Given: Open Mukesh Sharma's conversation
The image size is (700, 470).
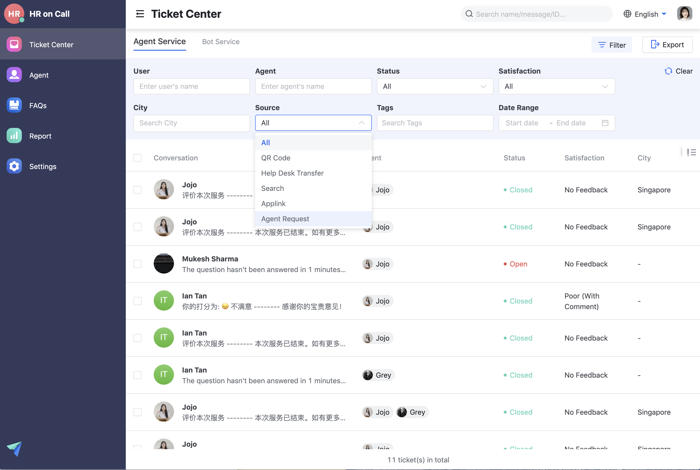Looking at the screenshot, I should pyautogui.click(x=264, y=264).
